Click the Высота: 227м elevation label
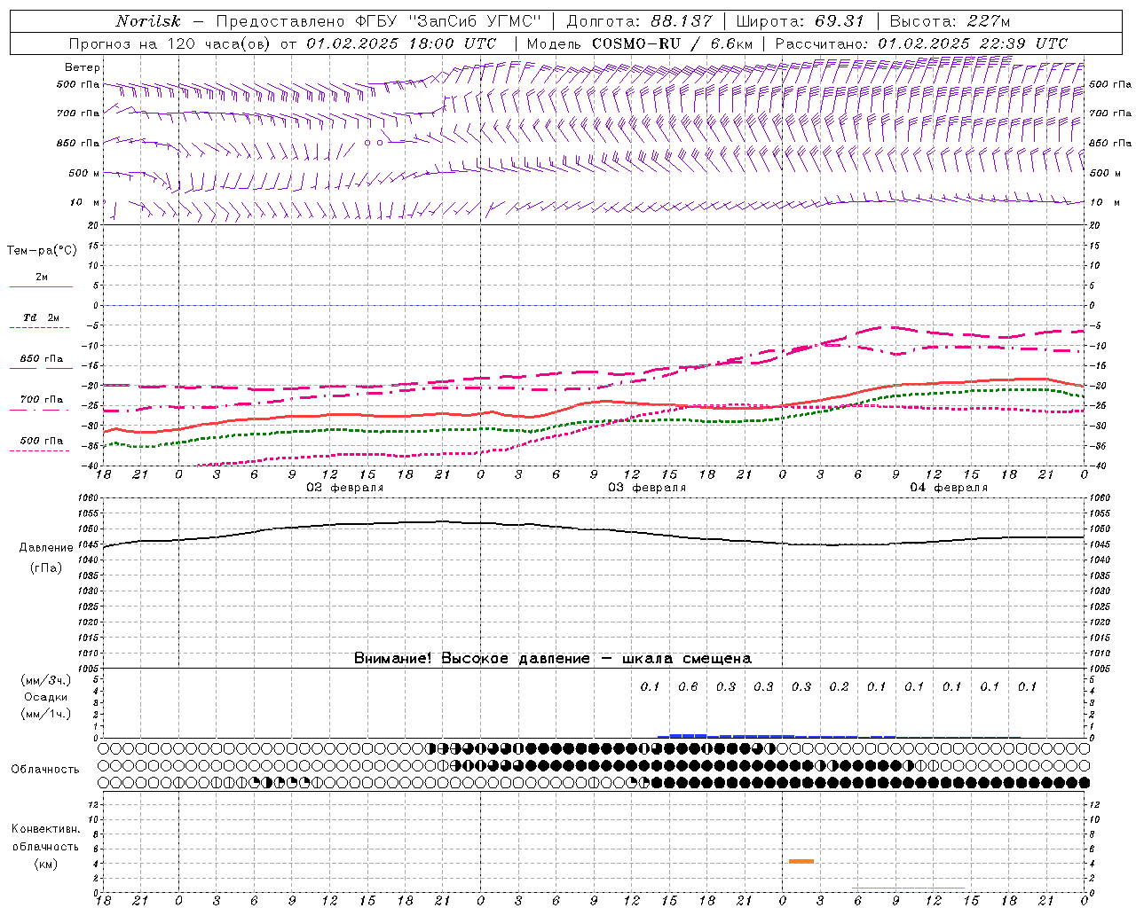 (x=950, y=21)
